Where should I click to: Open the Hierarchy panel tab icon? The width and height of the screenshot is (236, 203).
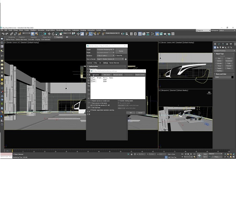tap(223, 44)
